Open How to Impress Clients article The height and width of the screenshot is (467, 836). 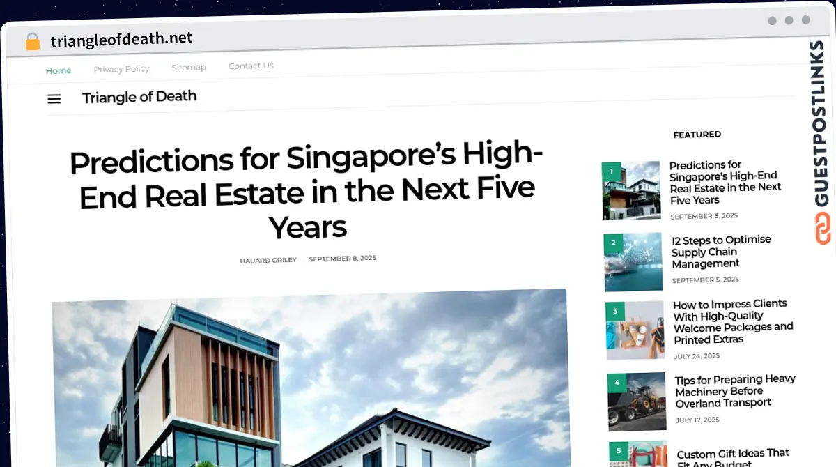click(733, 322)
